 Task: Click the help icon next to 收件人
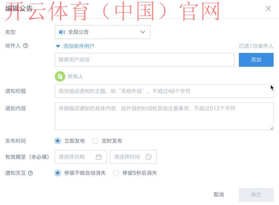[x=25, y=46]
